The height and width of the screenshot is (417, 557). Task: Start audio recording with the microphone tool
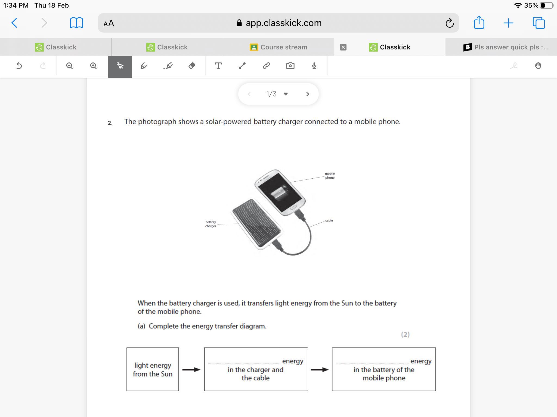[314, 66]
